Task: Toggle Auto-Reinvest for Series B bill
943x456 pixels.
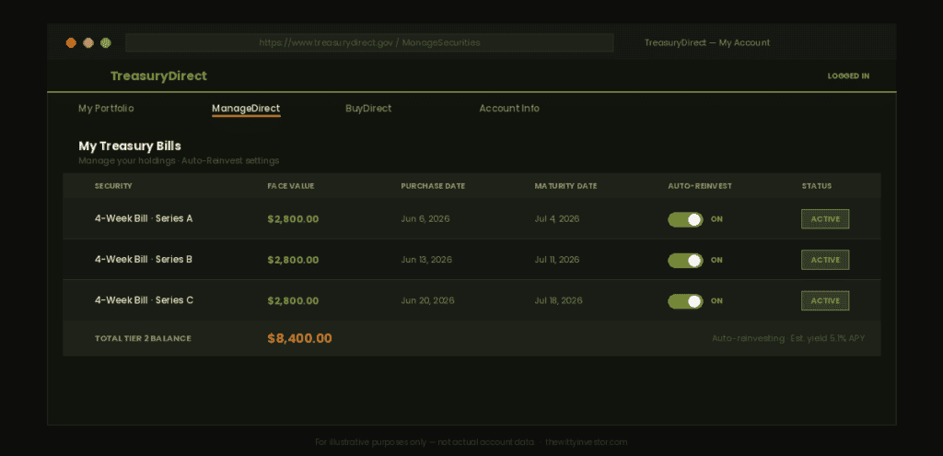Action: 685,261
